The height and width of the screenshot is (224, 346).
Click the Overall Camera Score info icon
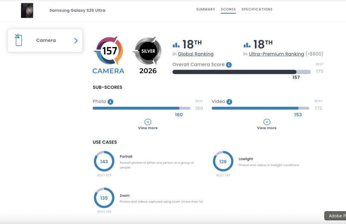229,65
